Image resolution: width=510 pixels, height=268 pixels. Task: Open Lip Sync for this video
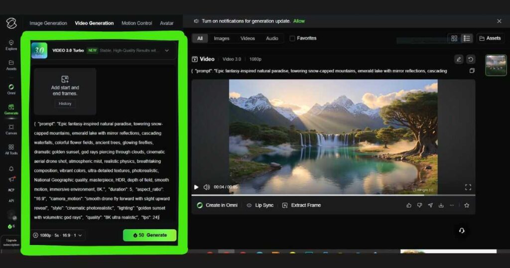(x=260, y=205)
